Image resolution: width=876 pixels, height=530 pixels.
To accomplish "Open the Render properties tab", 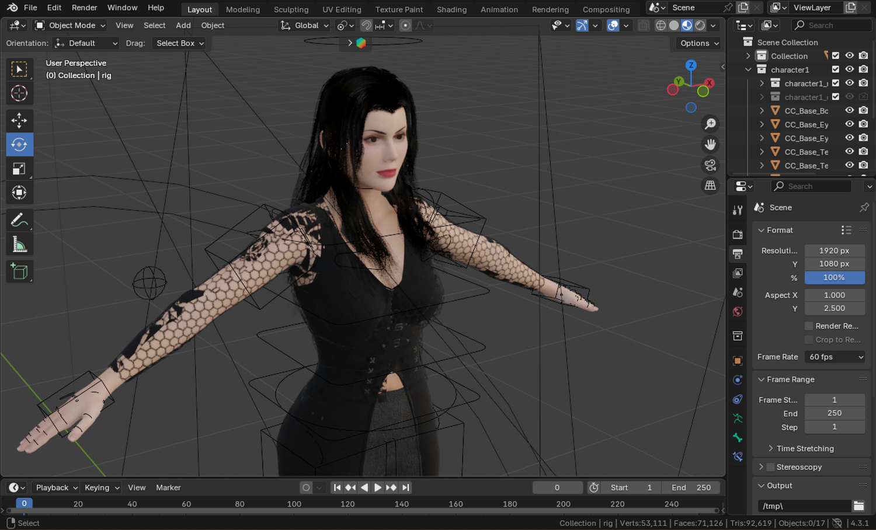I will (738, 234).
